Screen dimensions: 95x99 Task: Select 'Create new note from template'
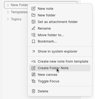click(60, 62)
